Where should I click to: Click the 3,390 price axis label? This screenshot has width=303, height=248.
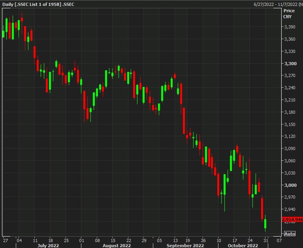coord(290,27)
